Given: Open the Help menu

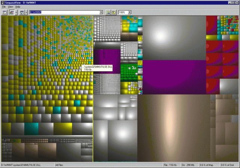Looking at the screenshot, I should click(x=18, y=7).
